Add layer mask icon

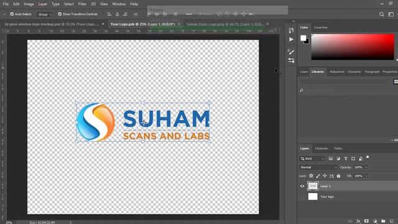(x=366, y=222)
